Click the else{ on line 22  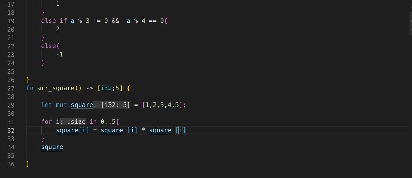click(x=50, y=46)
